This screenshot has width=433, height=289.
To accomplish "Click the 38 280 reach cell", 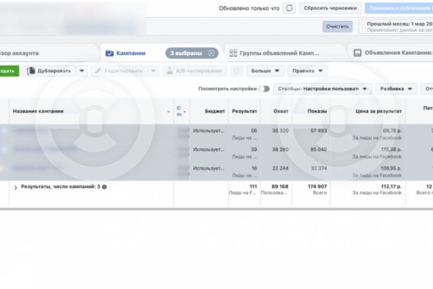I will (x=280, y=149).
